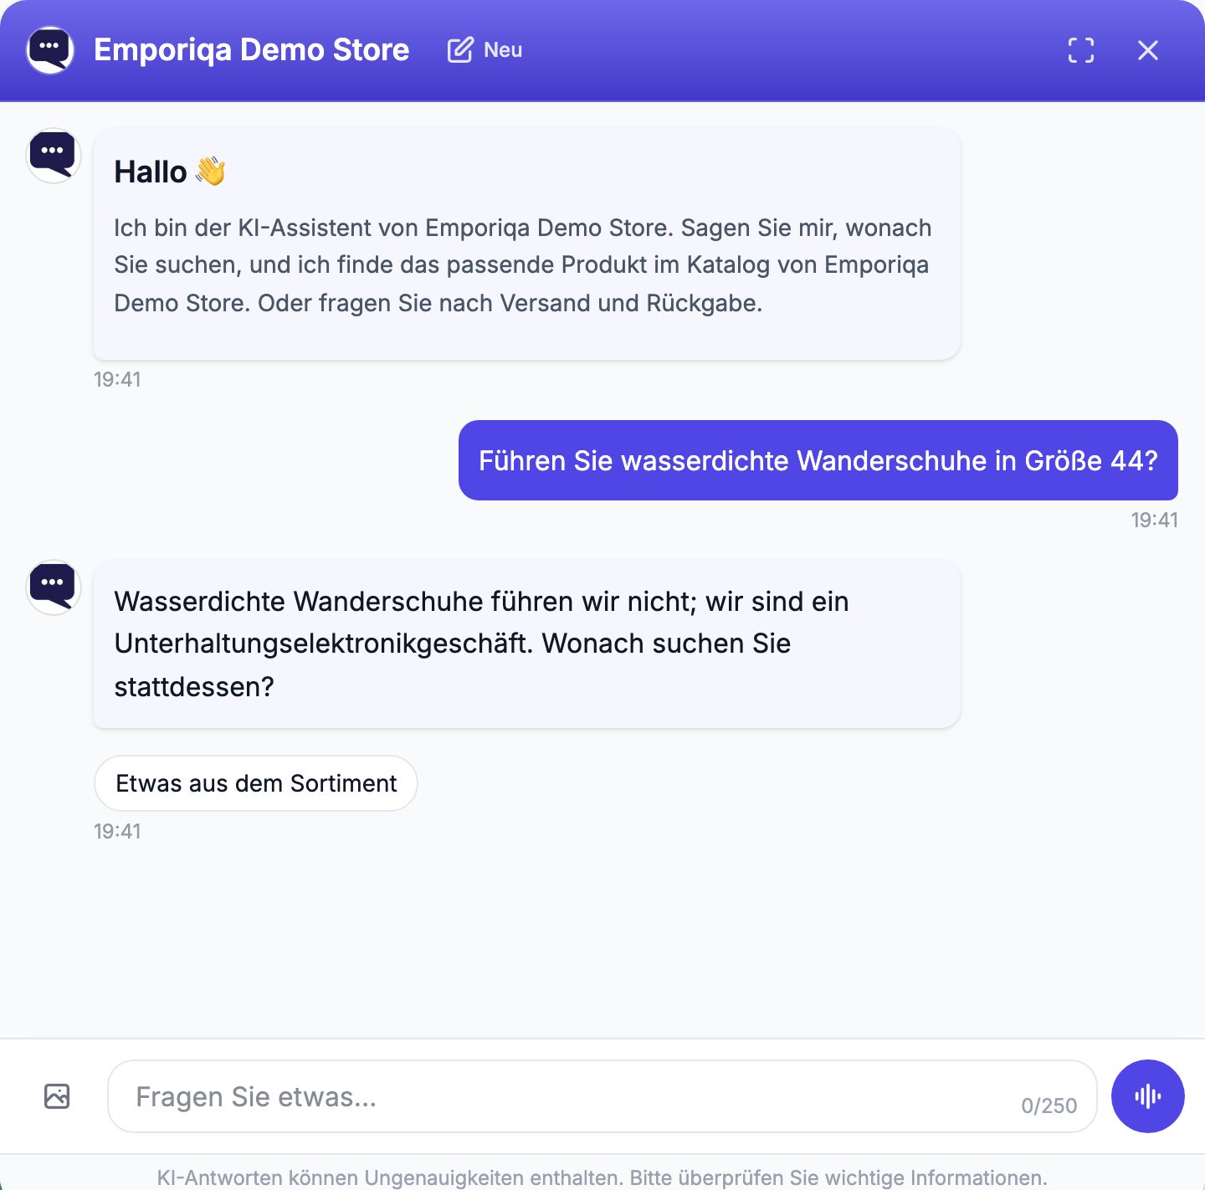Viewport: 1205px width, 1190px height.
Task: Click the '0/250' character counter
Action: [1049, 1105]
